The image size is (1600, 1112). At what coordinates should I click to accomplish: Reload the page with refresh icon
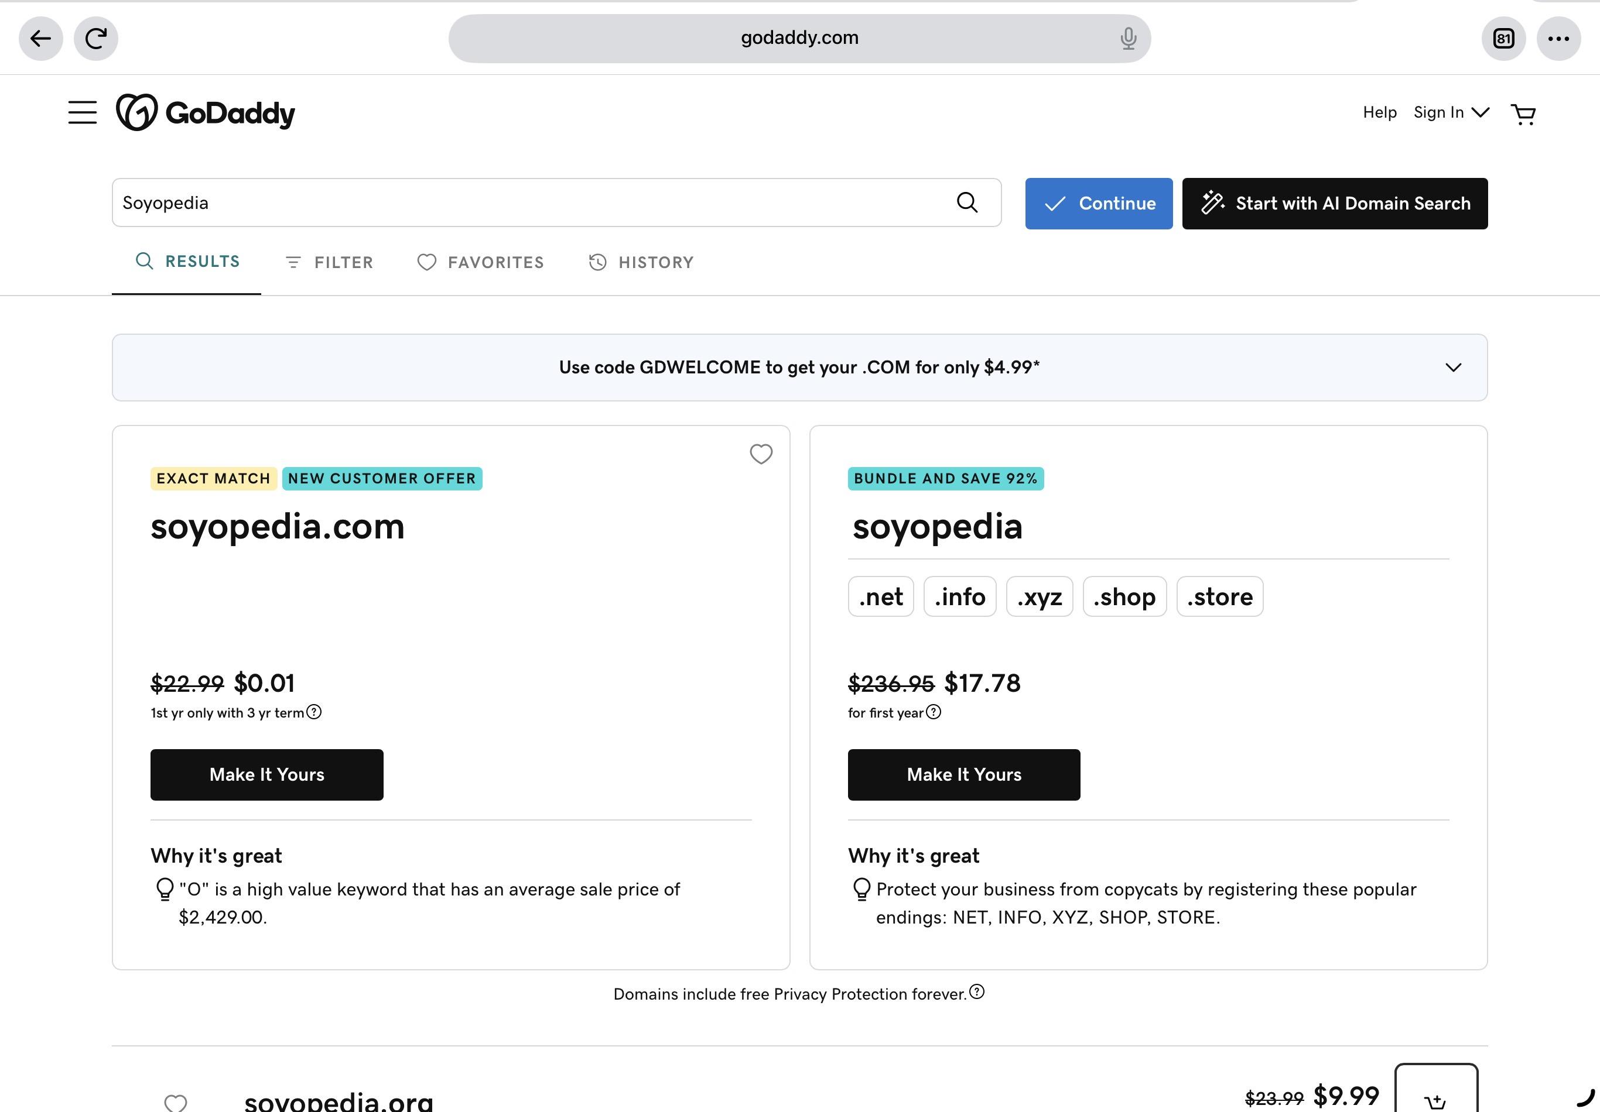(x=96, y=38)
